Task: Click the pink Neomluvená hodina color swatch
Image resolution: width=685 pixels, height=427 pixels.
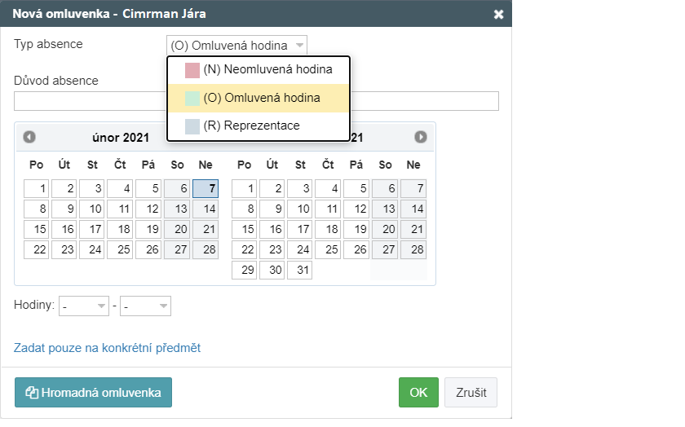Action: click(x=192, y=70)
